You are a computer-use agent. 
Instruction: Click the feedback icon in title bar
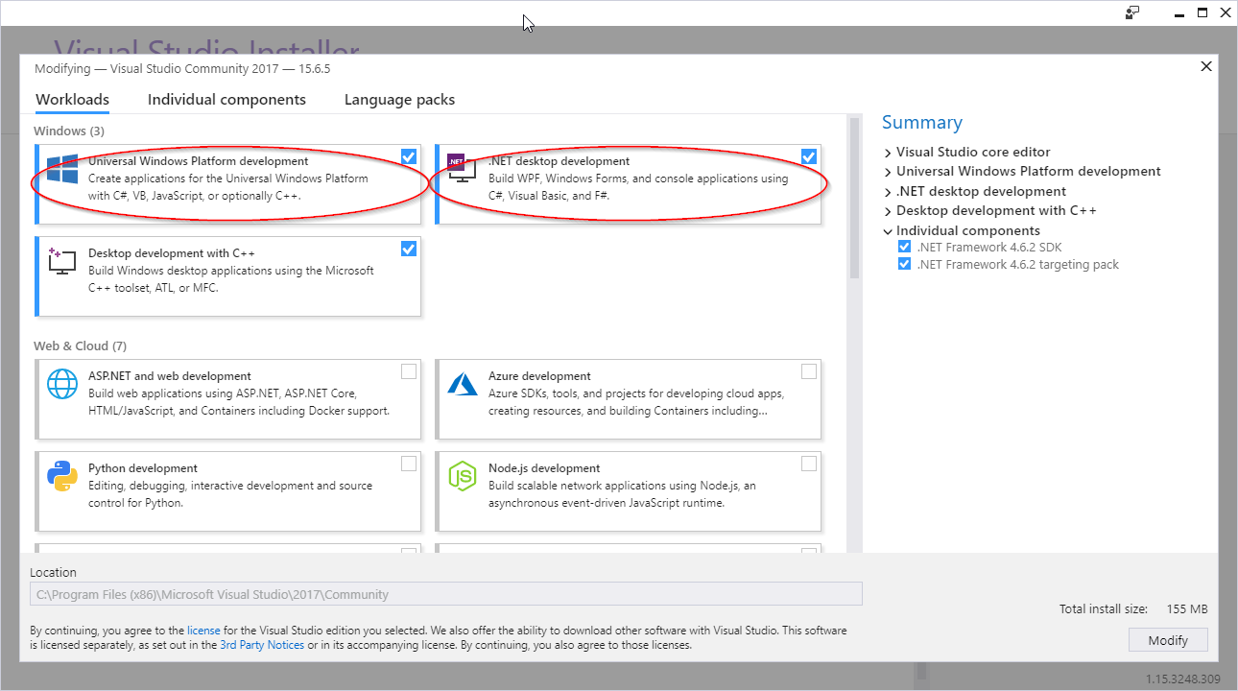click(x=1133, y=12)
